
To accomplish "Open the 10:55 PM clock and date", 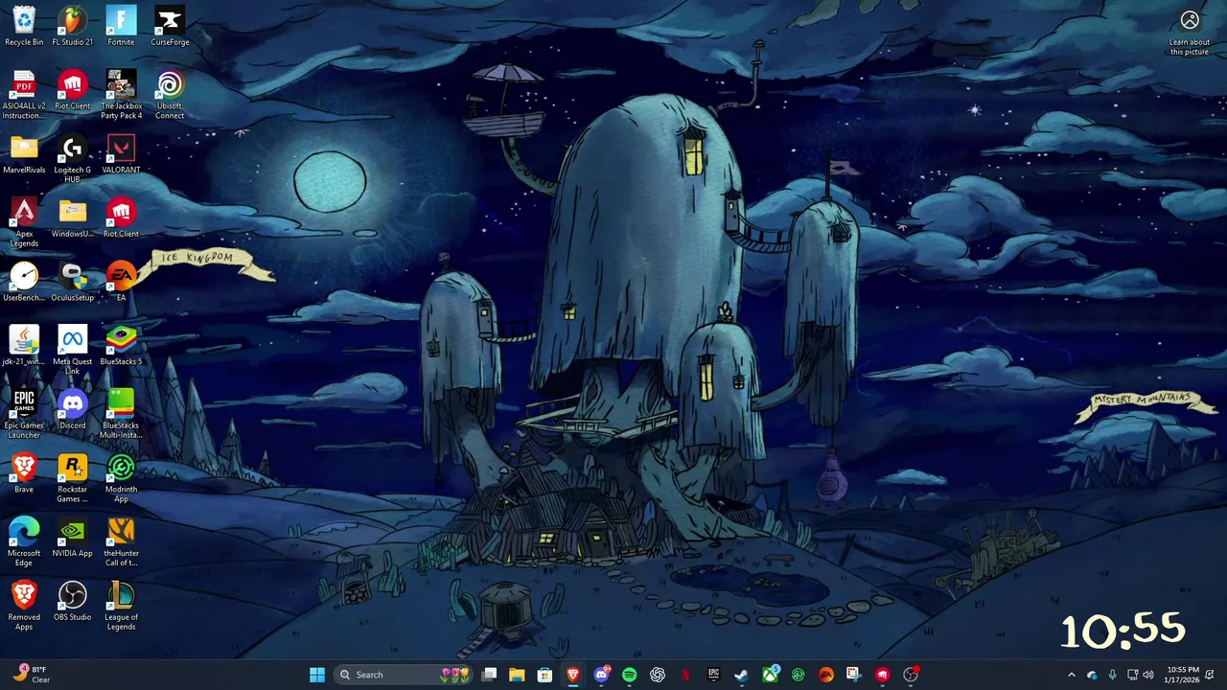I will pyautogui.click(x=1182, y=675).
